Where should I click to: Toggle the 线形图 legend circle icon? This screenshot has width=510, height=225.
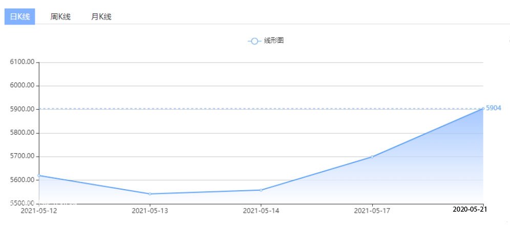pos(254,41)
